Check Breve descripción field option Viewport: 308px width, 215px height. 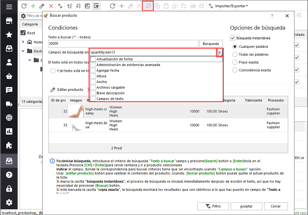[x=93, y=93]
